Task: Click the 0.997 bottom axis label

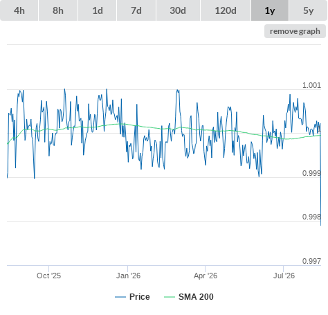Action: 311,261
